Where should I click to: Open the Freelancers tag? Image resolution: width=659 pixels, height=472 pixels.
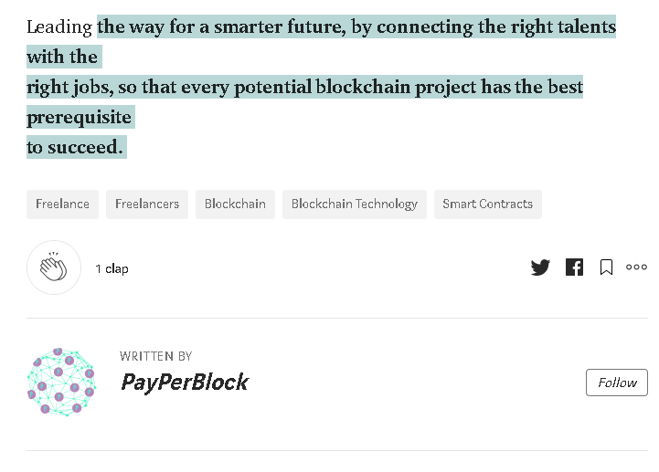pyautogui.click(x=147, y=205)
